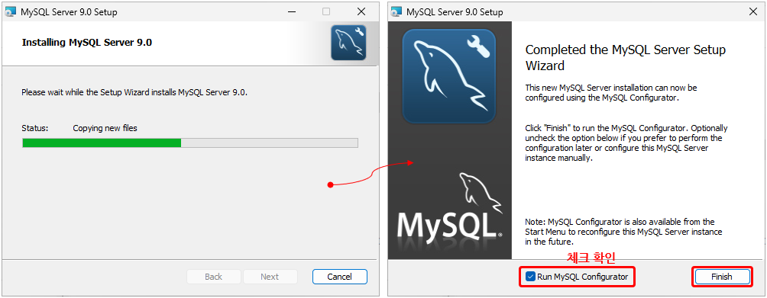Click the disabled Back button in the installing window
This screenshot has width=767, height=298.
[213, 277]
